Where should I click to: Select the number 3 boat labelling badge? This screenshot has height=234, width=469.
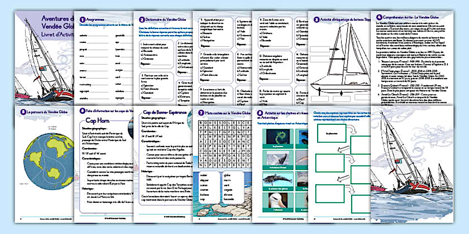click(x=317, y=20)
